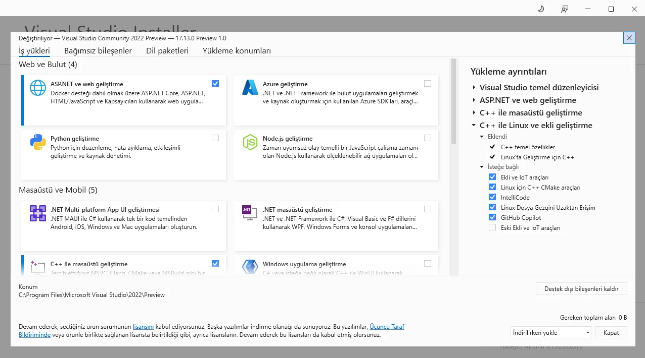Uncheck Linux için C++ CMake araçları
Viewport: 645px width, 358px height.
[492, 187]
